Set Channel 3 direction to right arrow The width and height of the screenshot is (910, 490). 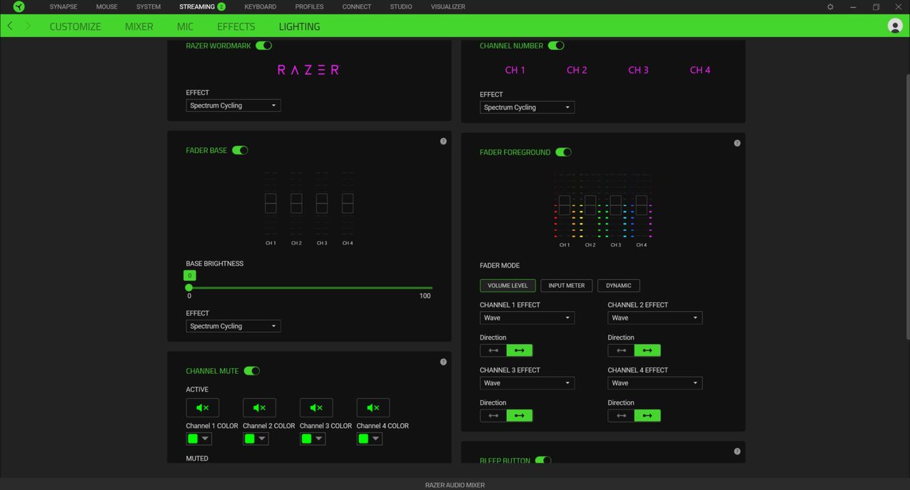tap(519, 415)
